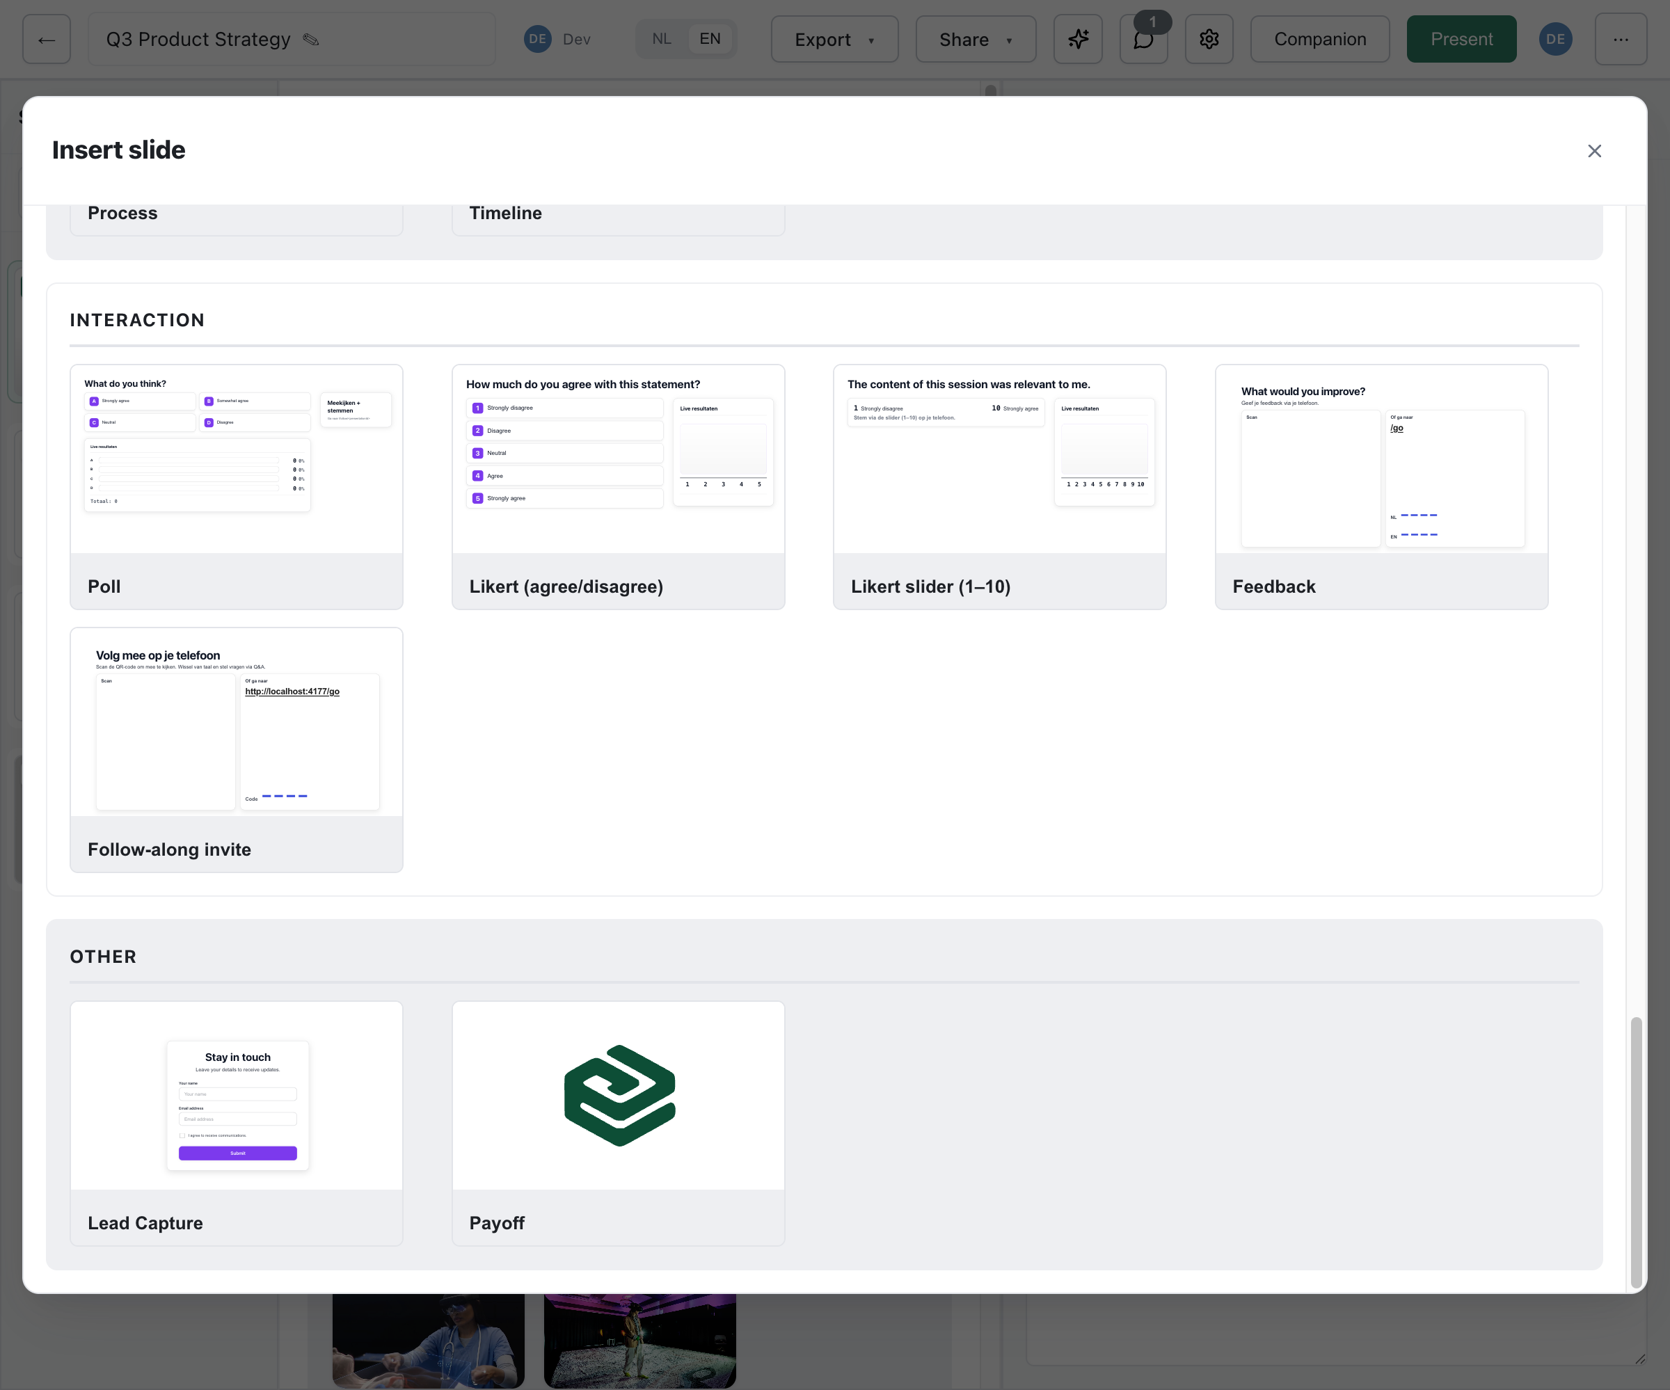Image resolution: width=1670 pixels, height=1390 pixels.
Task: Go back with the arrow button
Action: tap(46, 39)
